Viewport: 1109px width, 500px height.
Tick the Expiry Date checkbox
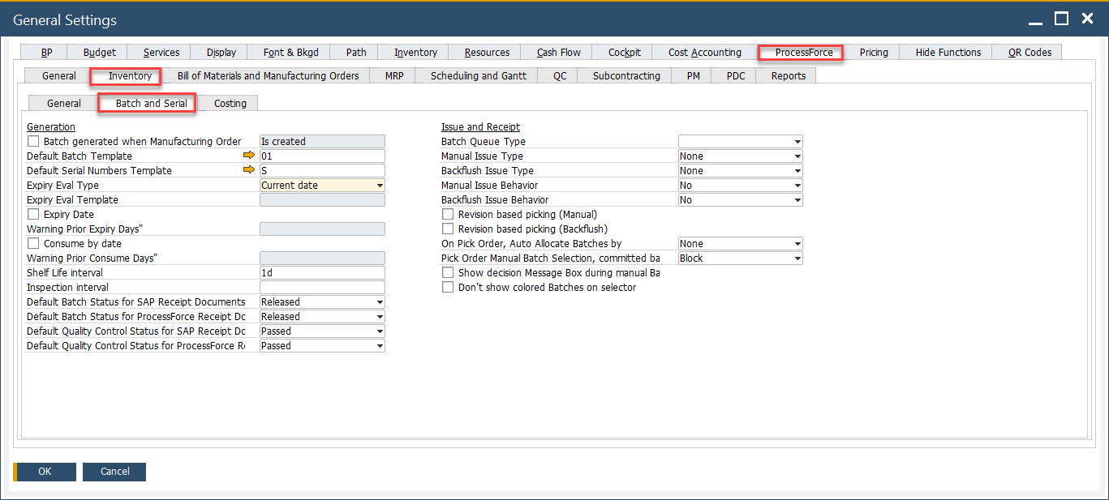coord(33,215)
